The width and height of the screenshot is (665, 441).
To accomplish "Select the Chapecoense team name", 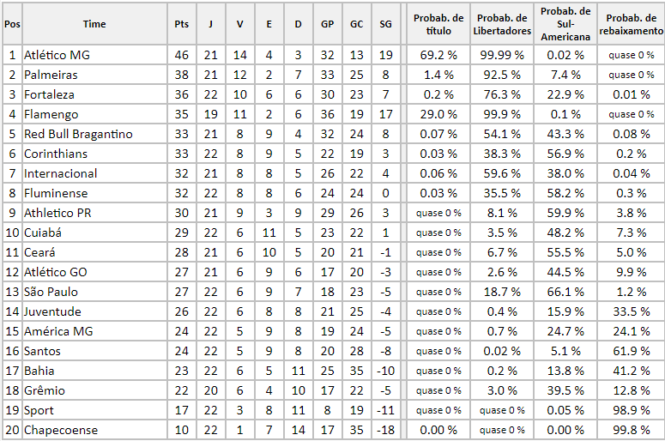I will point(61,430).
